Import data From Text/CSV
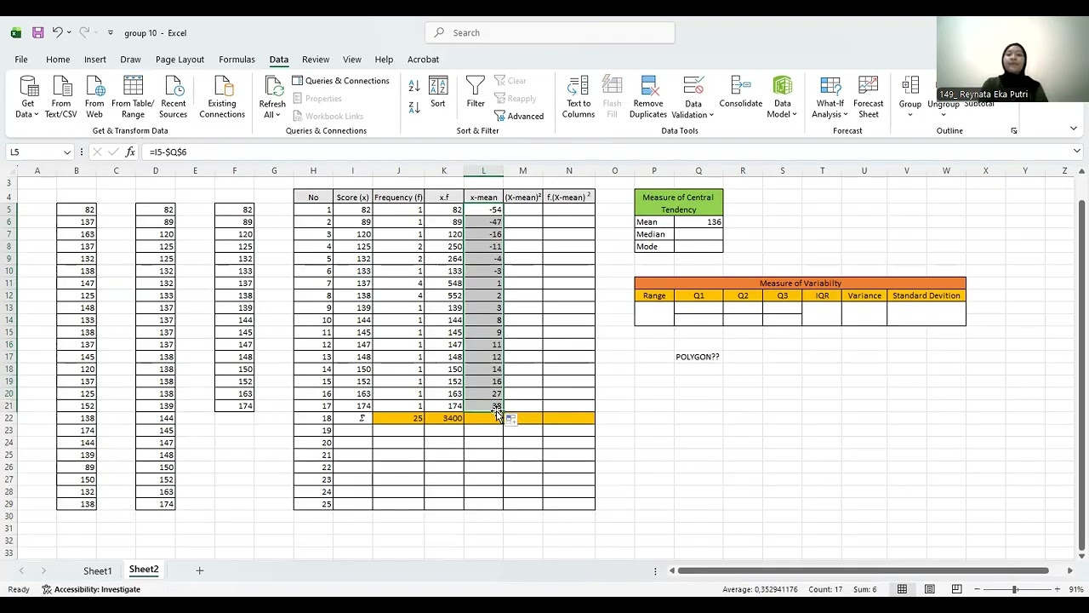The width and height of the screenshot is (1089, 613). point(61,97)
